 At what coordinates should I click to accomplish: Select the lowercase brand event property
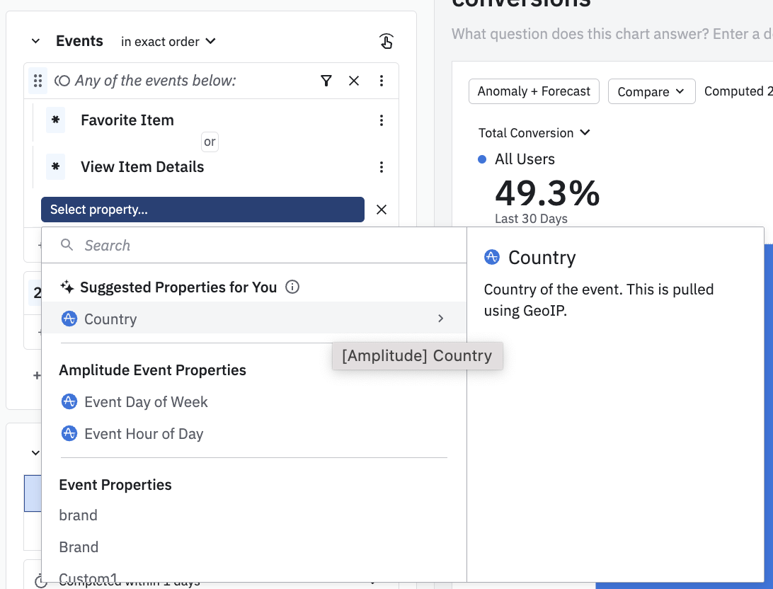(78, 515)
